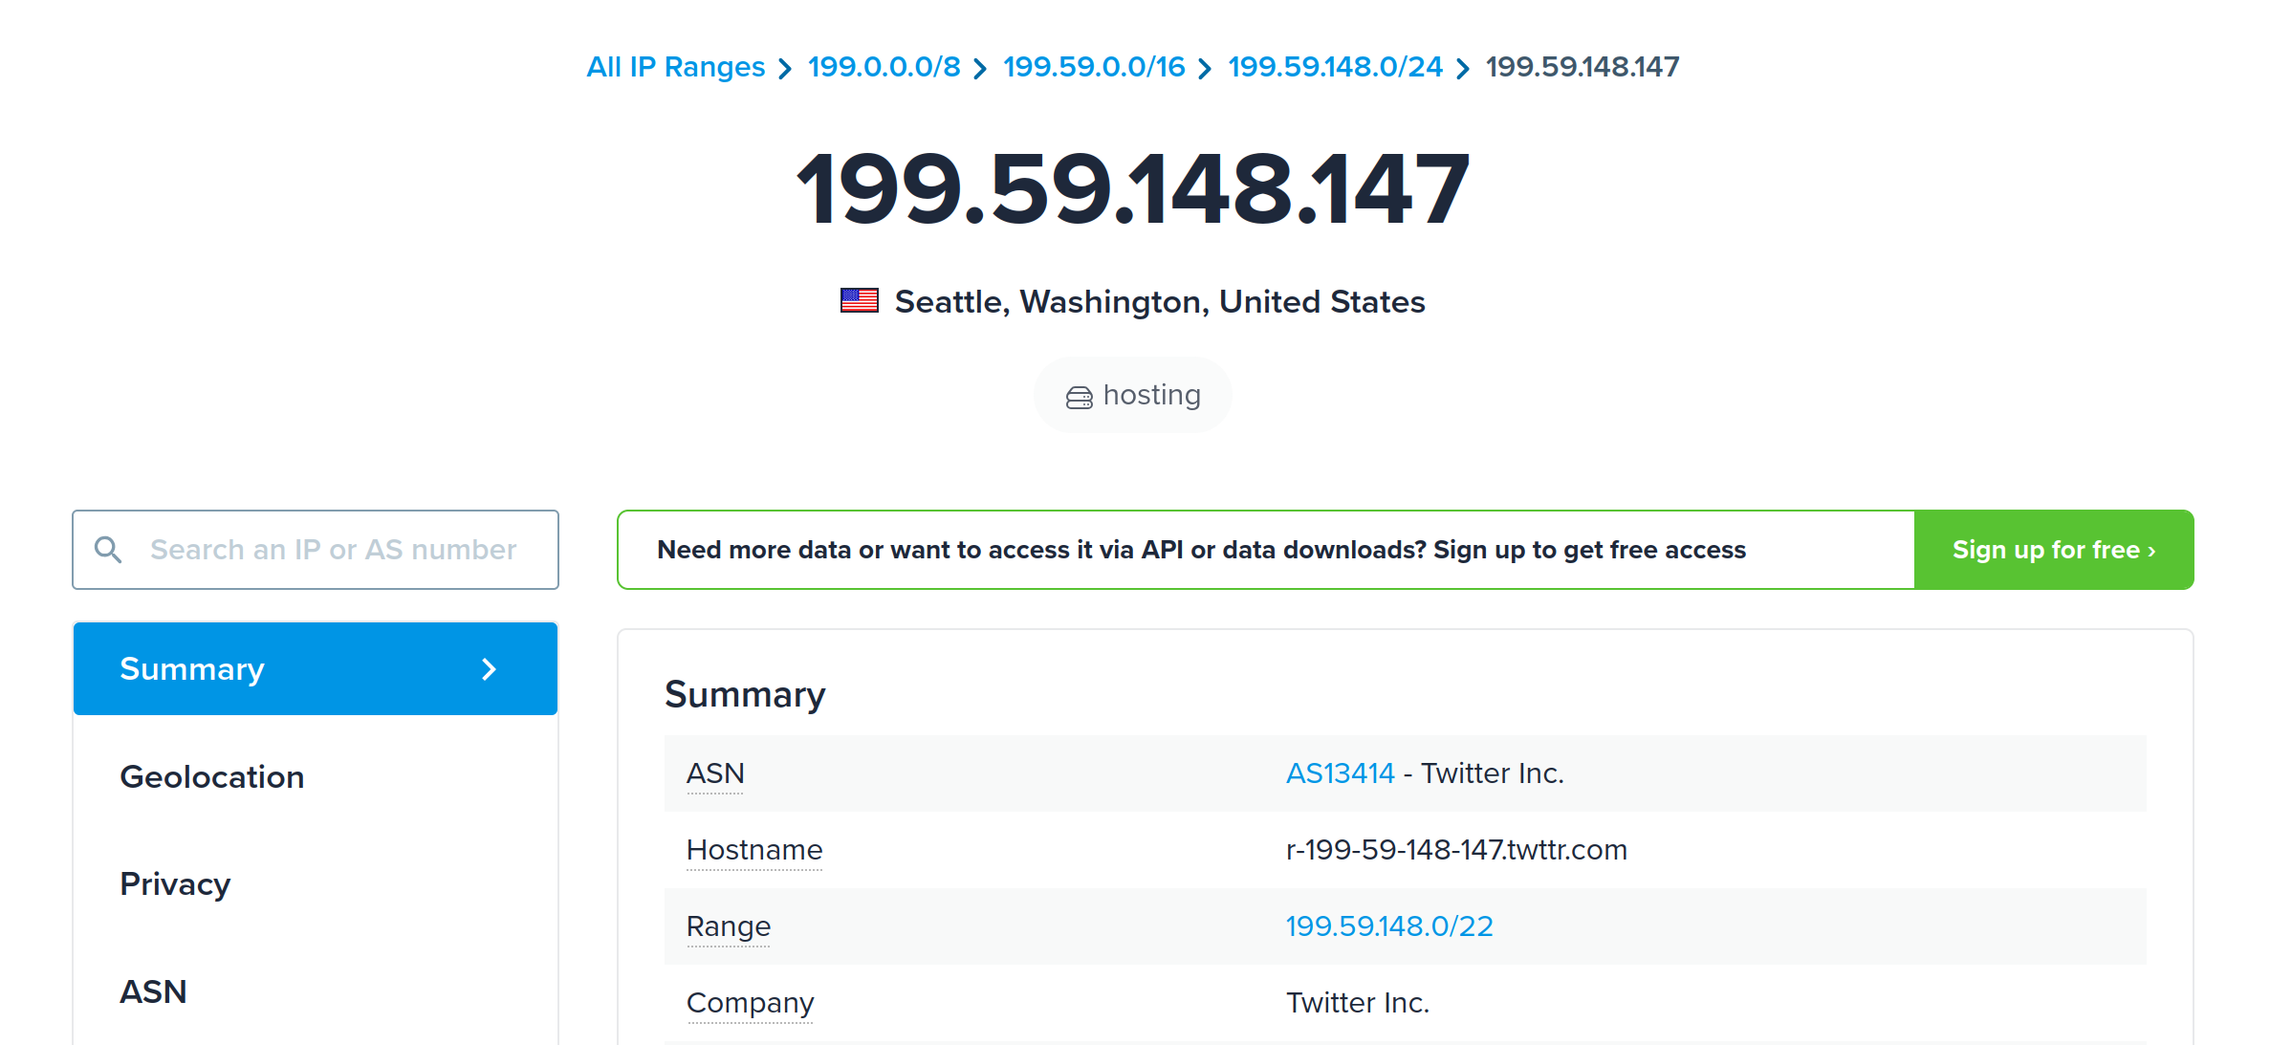Open the Privacy sidebar item
Image resolution: width=2270 pixels, height=1045 pixels.
tap(175, 884)
